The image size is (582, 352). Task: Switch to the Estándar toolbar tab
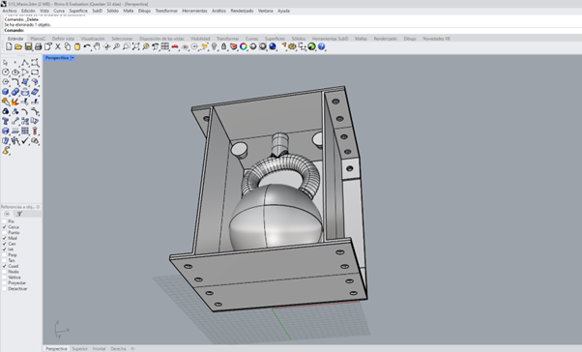click(15, 39)
